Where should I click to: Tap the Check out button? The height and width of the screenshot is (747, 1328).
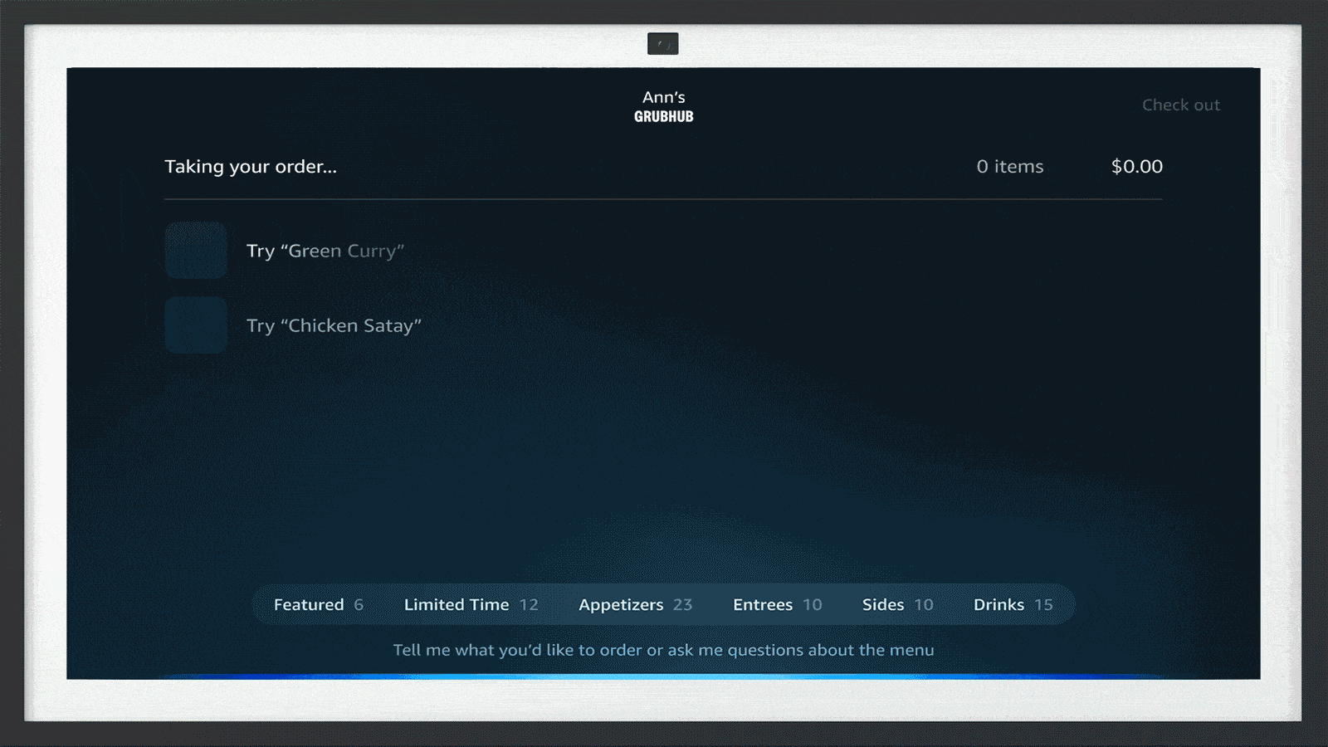(1180, 105)
